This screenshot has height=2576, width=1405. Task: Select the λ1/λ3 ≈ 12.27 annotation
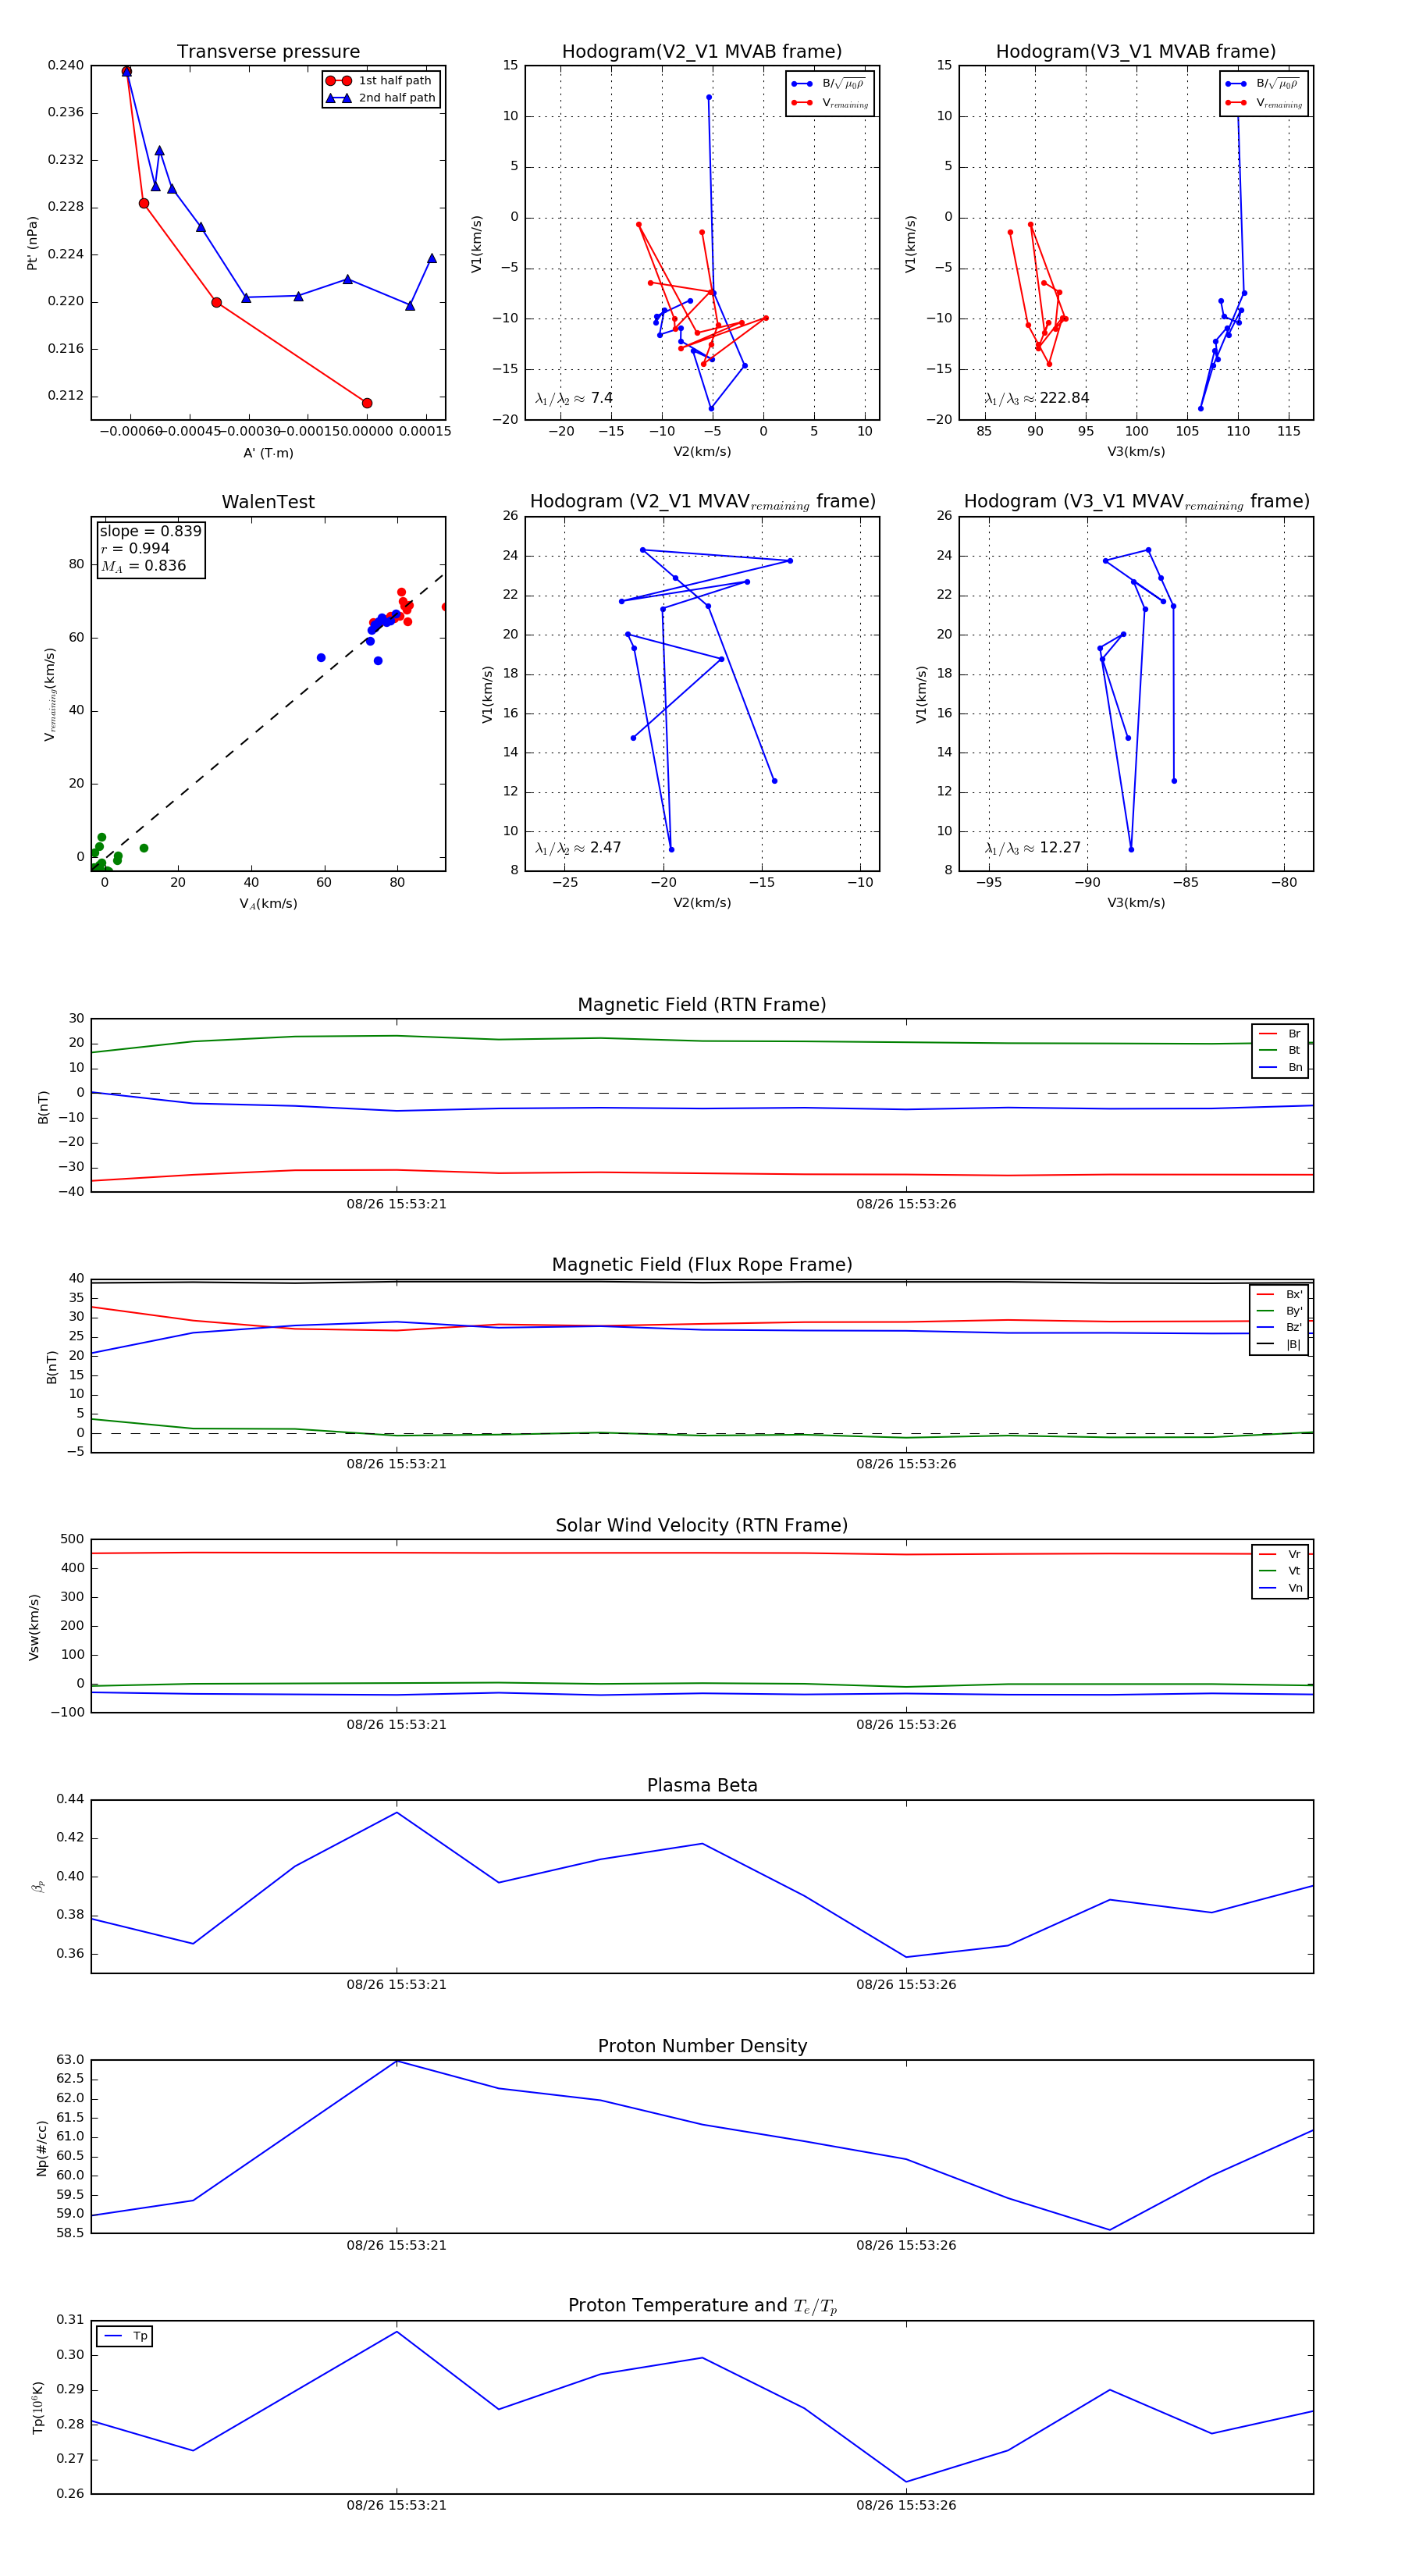coord(1032,848)
